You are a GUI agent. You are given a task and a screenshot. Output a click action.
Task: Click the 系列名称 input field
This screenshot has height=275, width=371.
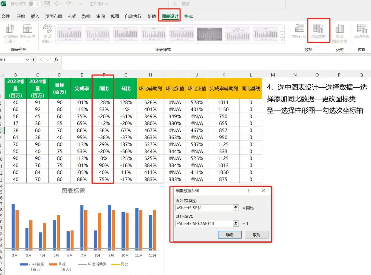[204, 208]
